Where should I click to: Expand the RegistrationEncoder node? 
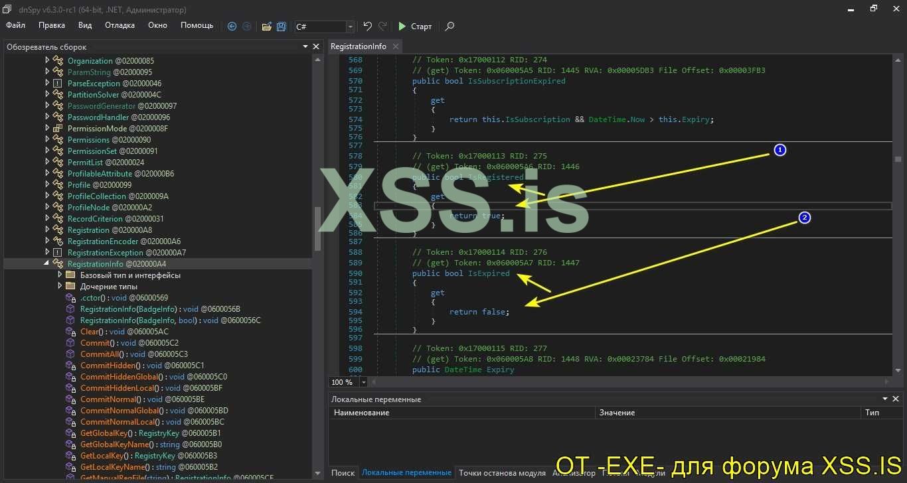[x=47, y=241]
